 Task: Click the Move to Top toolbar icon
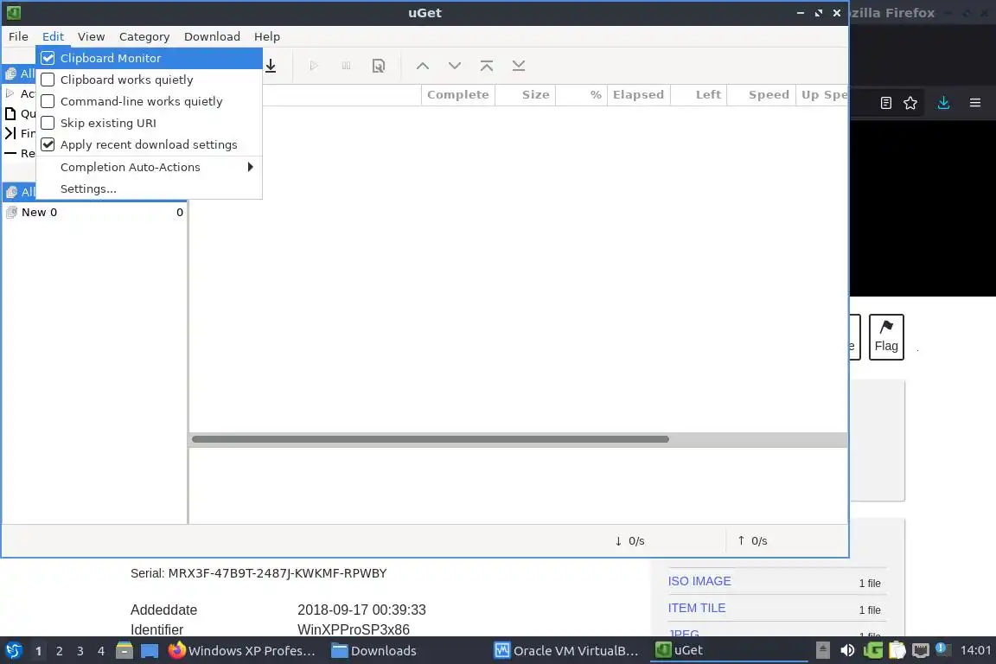pos(487,66)
